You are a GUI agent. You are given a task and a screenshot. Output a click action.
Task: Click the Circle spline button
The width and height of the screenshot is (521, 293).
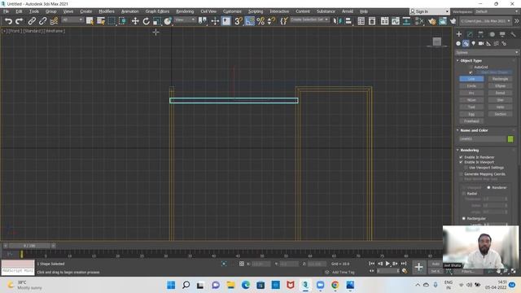click(471, 85)
